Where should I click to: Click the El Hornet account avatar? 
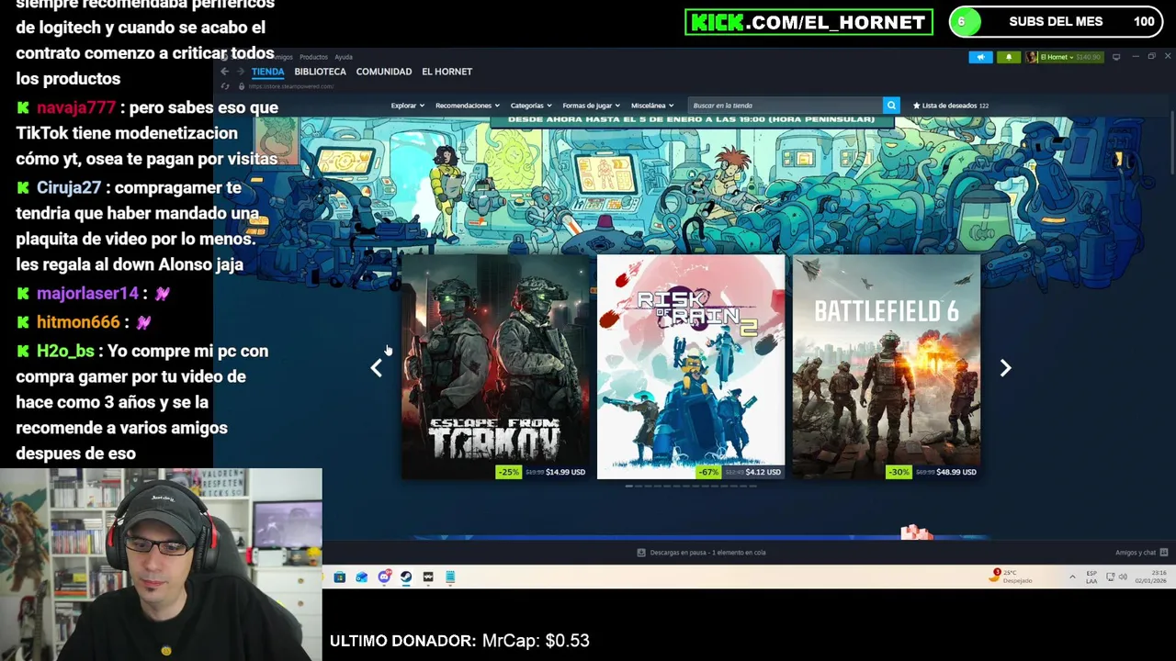click(x=1032, y=57)
